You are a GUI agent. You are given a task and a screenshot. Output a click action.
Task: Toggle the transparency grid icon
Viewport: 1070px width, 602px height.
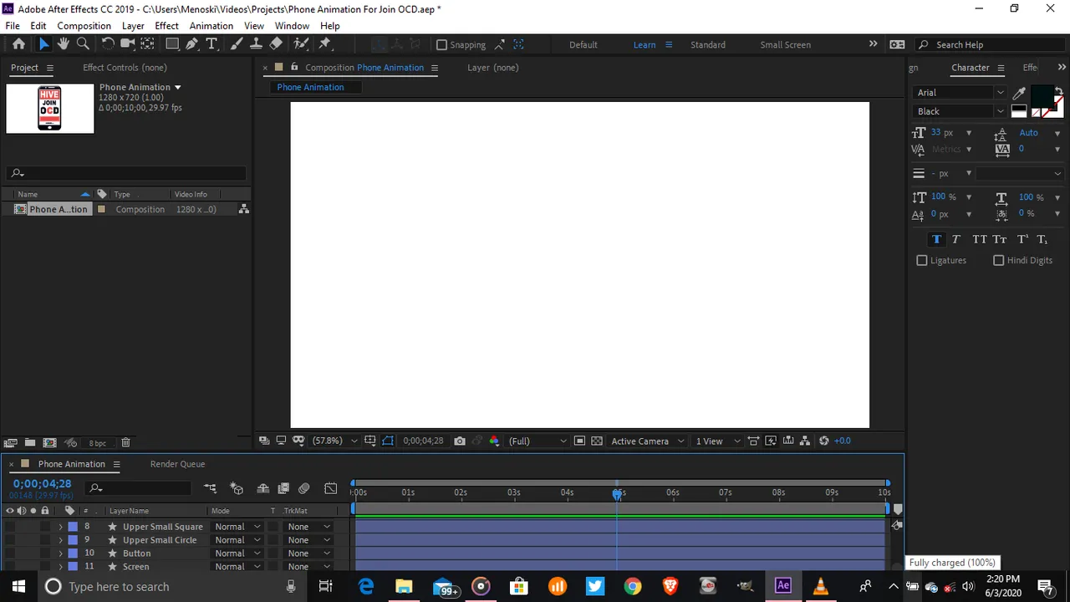tap(597, 441)
